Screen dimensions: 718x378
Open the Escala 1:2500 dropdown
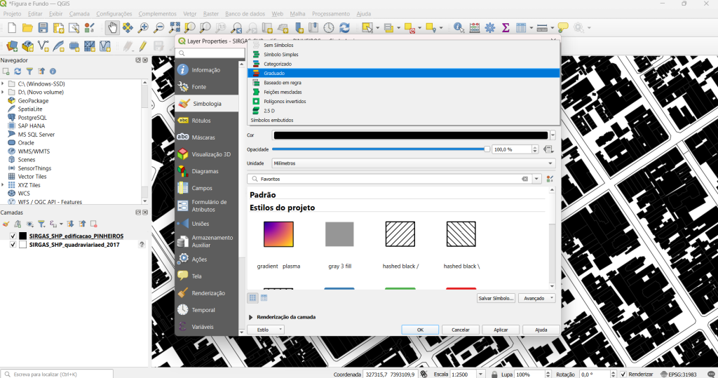[x=480, y=374]
